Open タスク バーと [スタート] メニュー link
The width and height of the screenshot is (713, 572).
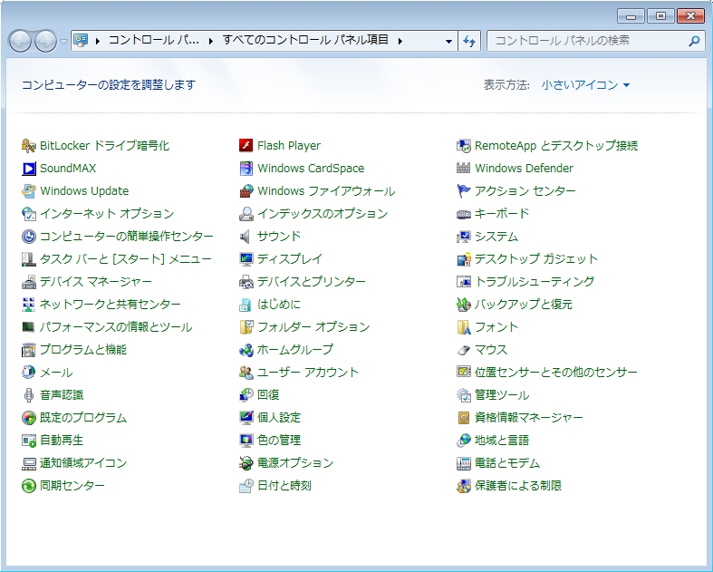click(126, 259)
